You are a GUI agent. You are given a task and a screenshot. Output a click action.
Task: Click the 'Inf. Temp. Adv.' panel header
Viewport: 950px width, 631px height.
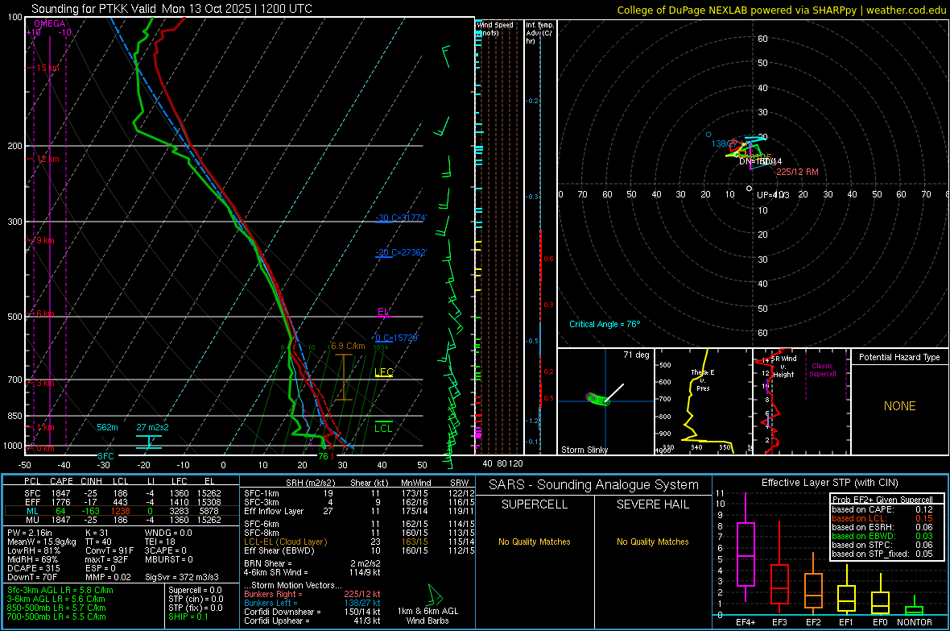point(539,33)
